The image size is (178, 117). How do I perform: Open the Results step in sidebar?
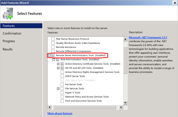[8, 49]
